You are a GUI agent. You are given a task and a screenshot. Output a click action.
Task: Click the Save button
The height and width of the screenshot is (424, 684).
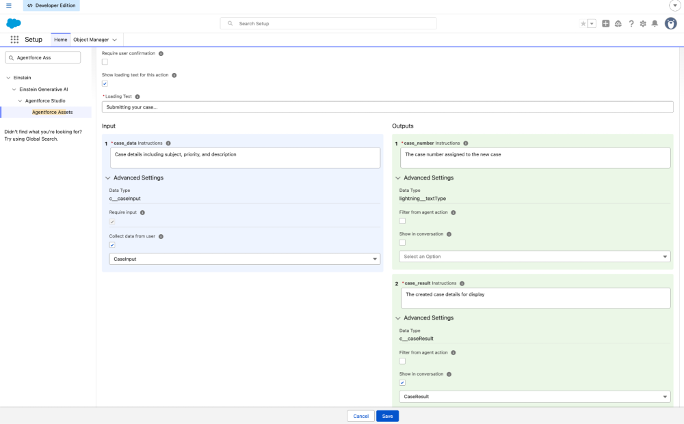coord(387,416)
